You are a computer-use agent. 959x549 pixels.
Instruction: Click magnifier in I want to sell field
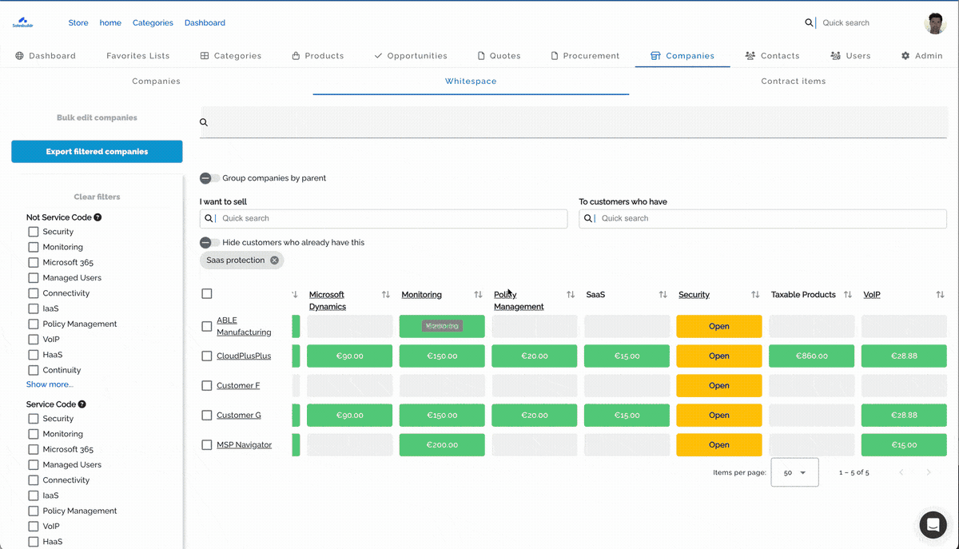tap(209, 218)
